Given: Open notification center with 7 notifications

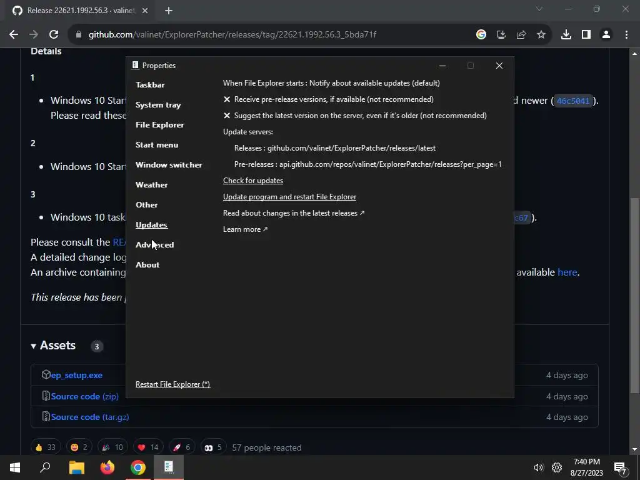Looking at the screenshot, I should pos(621,468).
